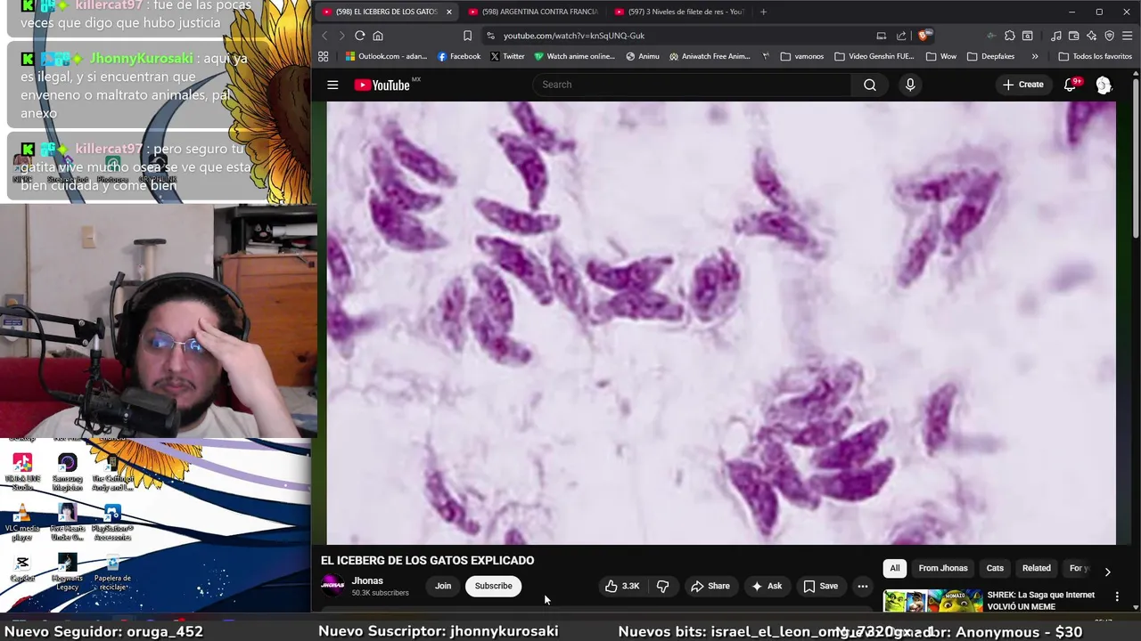The height and width of the screenshot is (641, 1141).
Task: Select the Related filter chip
Action: point(1036,568)
